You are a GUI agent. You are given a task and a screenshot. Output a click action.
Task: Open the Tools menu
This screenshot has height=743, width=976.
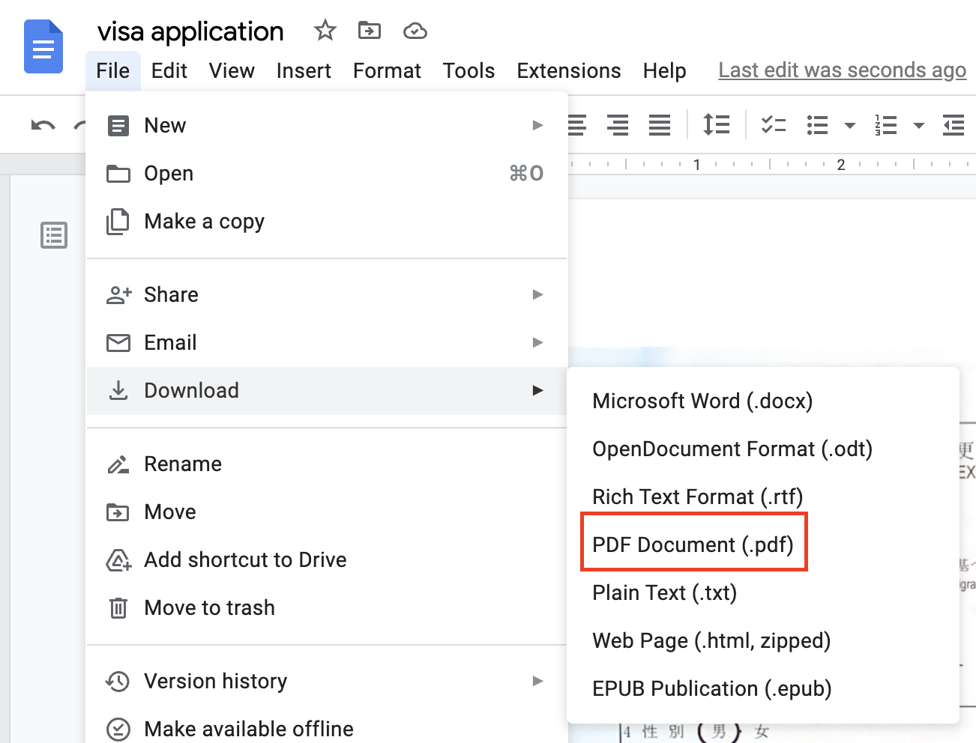[x=469, y=70]
